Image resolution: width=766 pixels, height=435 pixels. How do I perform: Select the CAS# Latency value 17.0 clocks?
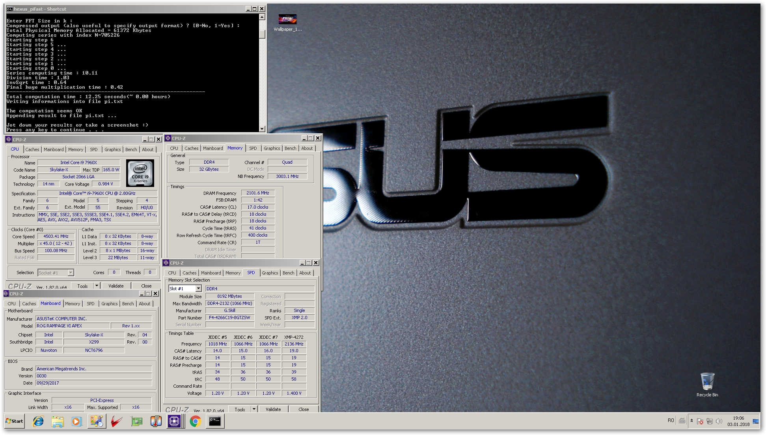point(258,207)
